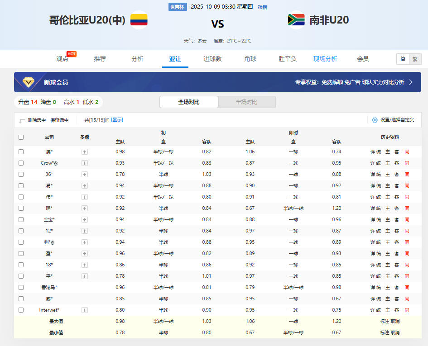428x346 pixels.
Task: Click the 报错 link beside match date
Action: [x=262, y=7]
